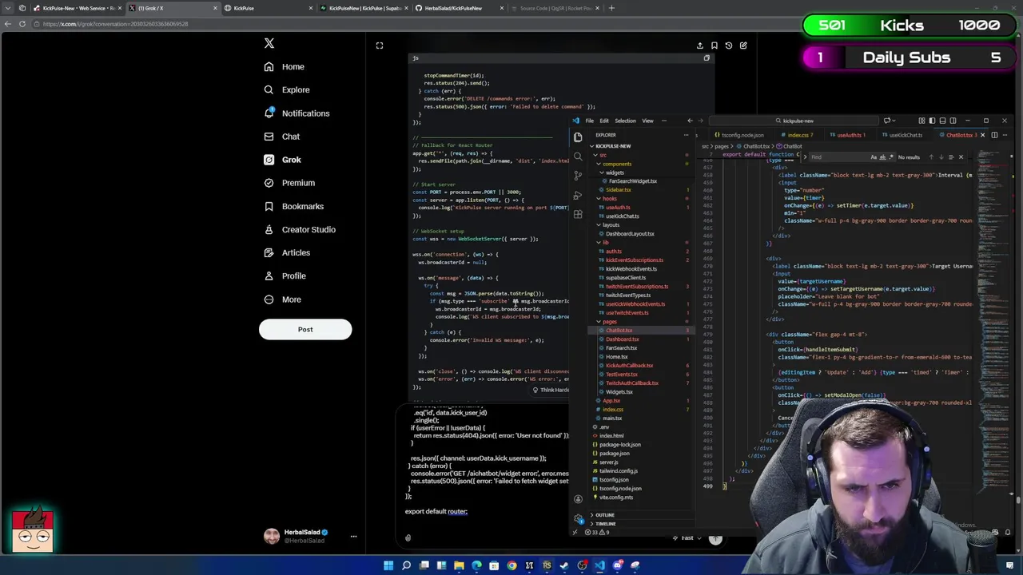
Task: Open the Bookmarks icon in X sidebar
Action: point(269,206)
